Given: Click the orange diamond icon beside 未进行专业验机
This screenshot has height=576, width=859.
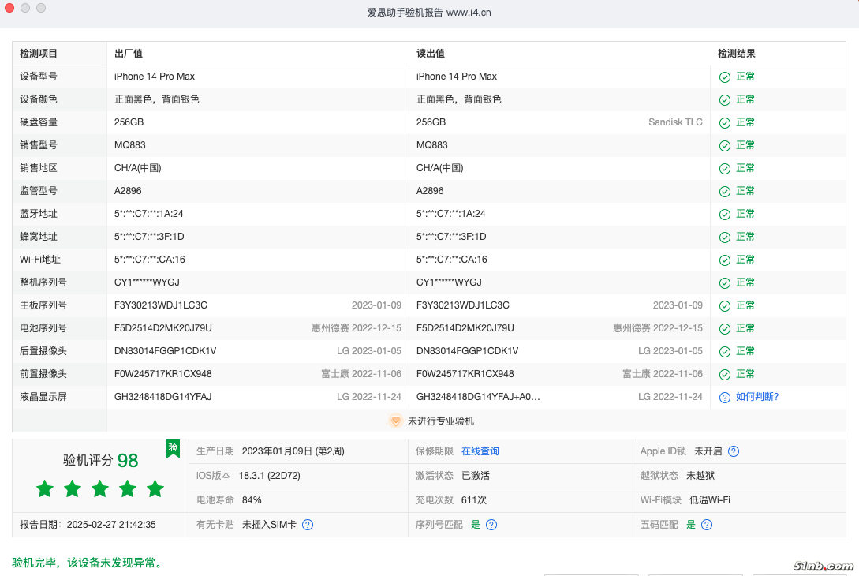Looking at the screenshot, I should tap(395, 421).
